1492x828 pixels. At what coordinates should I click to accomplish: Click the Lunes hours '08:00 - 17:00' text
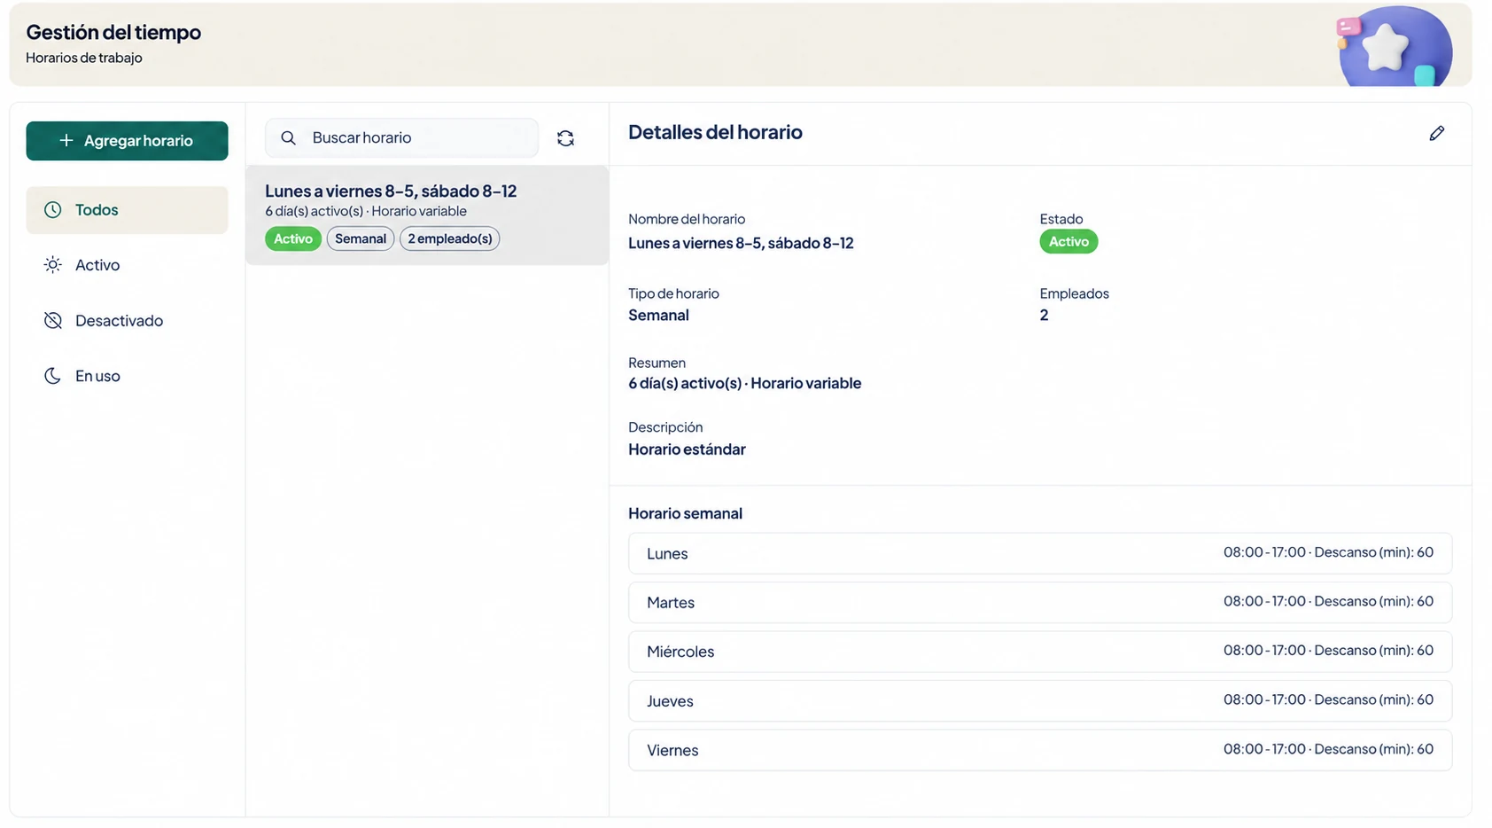click(x=1264, y=552)
